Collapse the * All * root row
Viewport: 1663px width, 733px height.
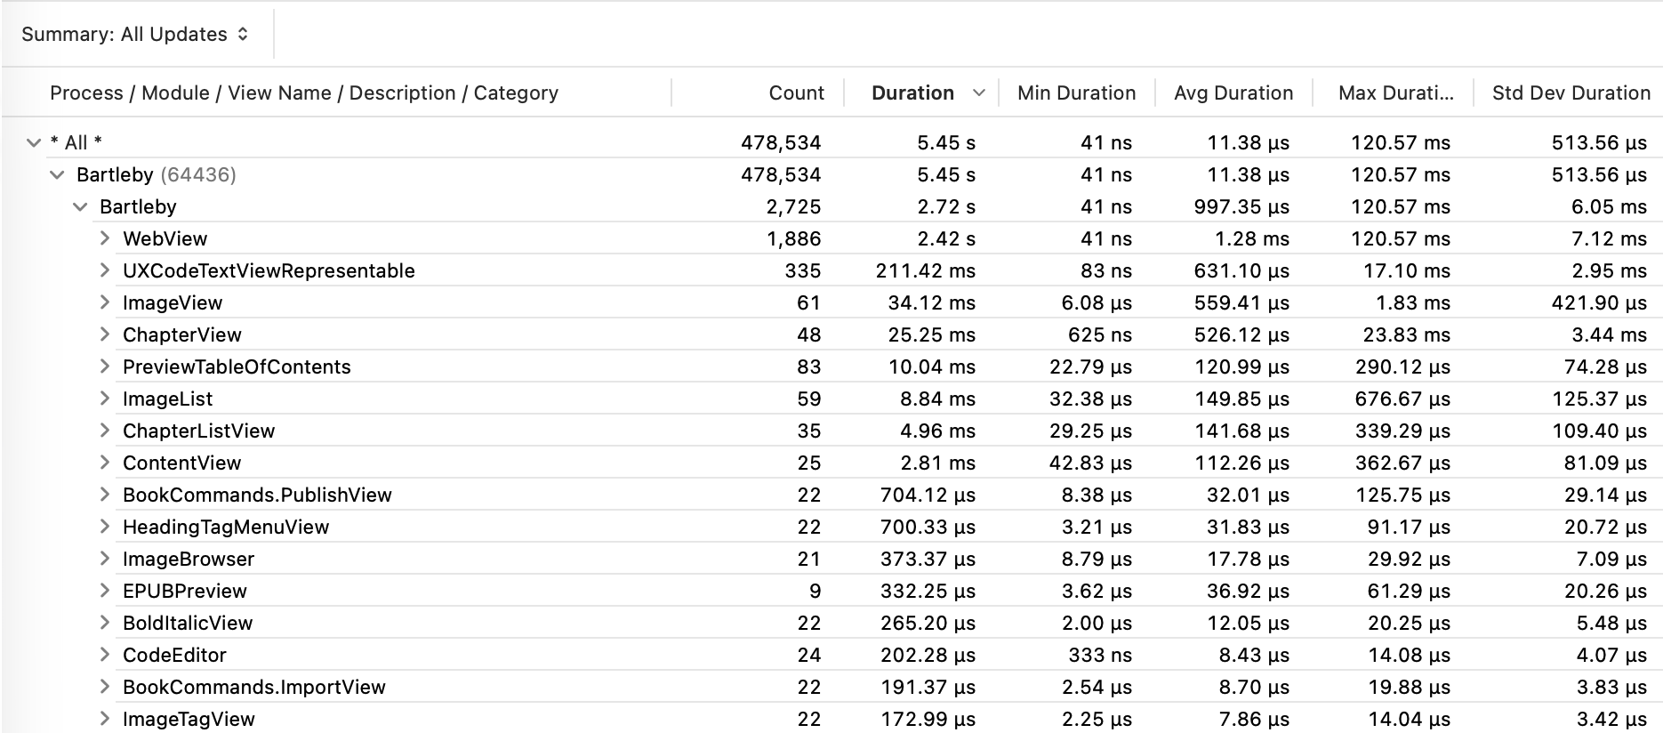34,142
